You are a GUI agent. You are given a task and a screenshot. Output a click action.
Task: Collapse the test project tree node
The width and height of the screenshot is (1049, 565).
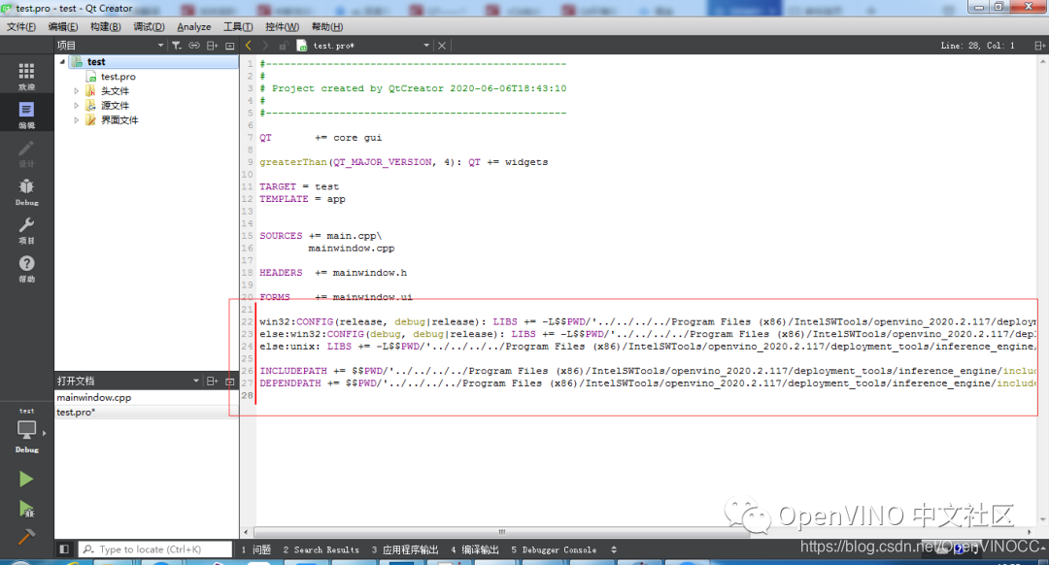[62, 61]
